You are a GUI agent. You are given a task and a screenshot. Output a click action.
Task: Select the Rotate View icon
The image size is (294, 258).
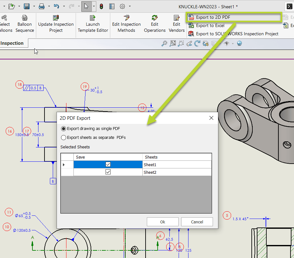(x=197, y=43)
